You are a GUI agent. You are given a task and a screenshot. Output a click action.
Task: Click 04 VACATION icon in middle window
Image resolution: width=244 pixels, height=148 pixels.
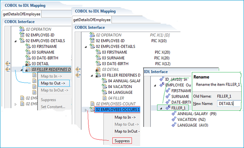pos(104,86)
